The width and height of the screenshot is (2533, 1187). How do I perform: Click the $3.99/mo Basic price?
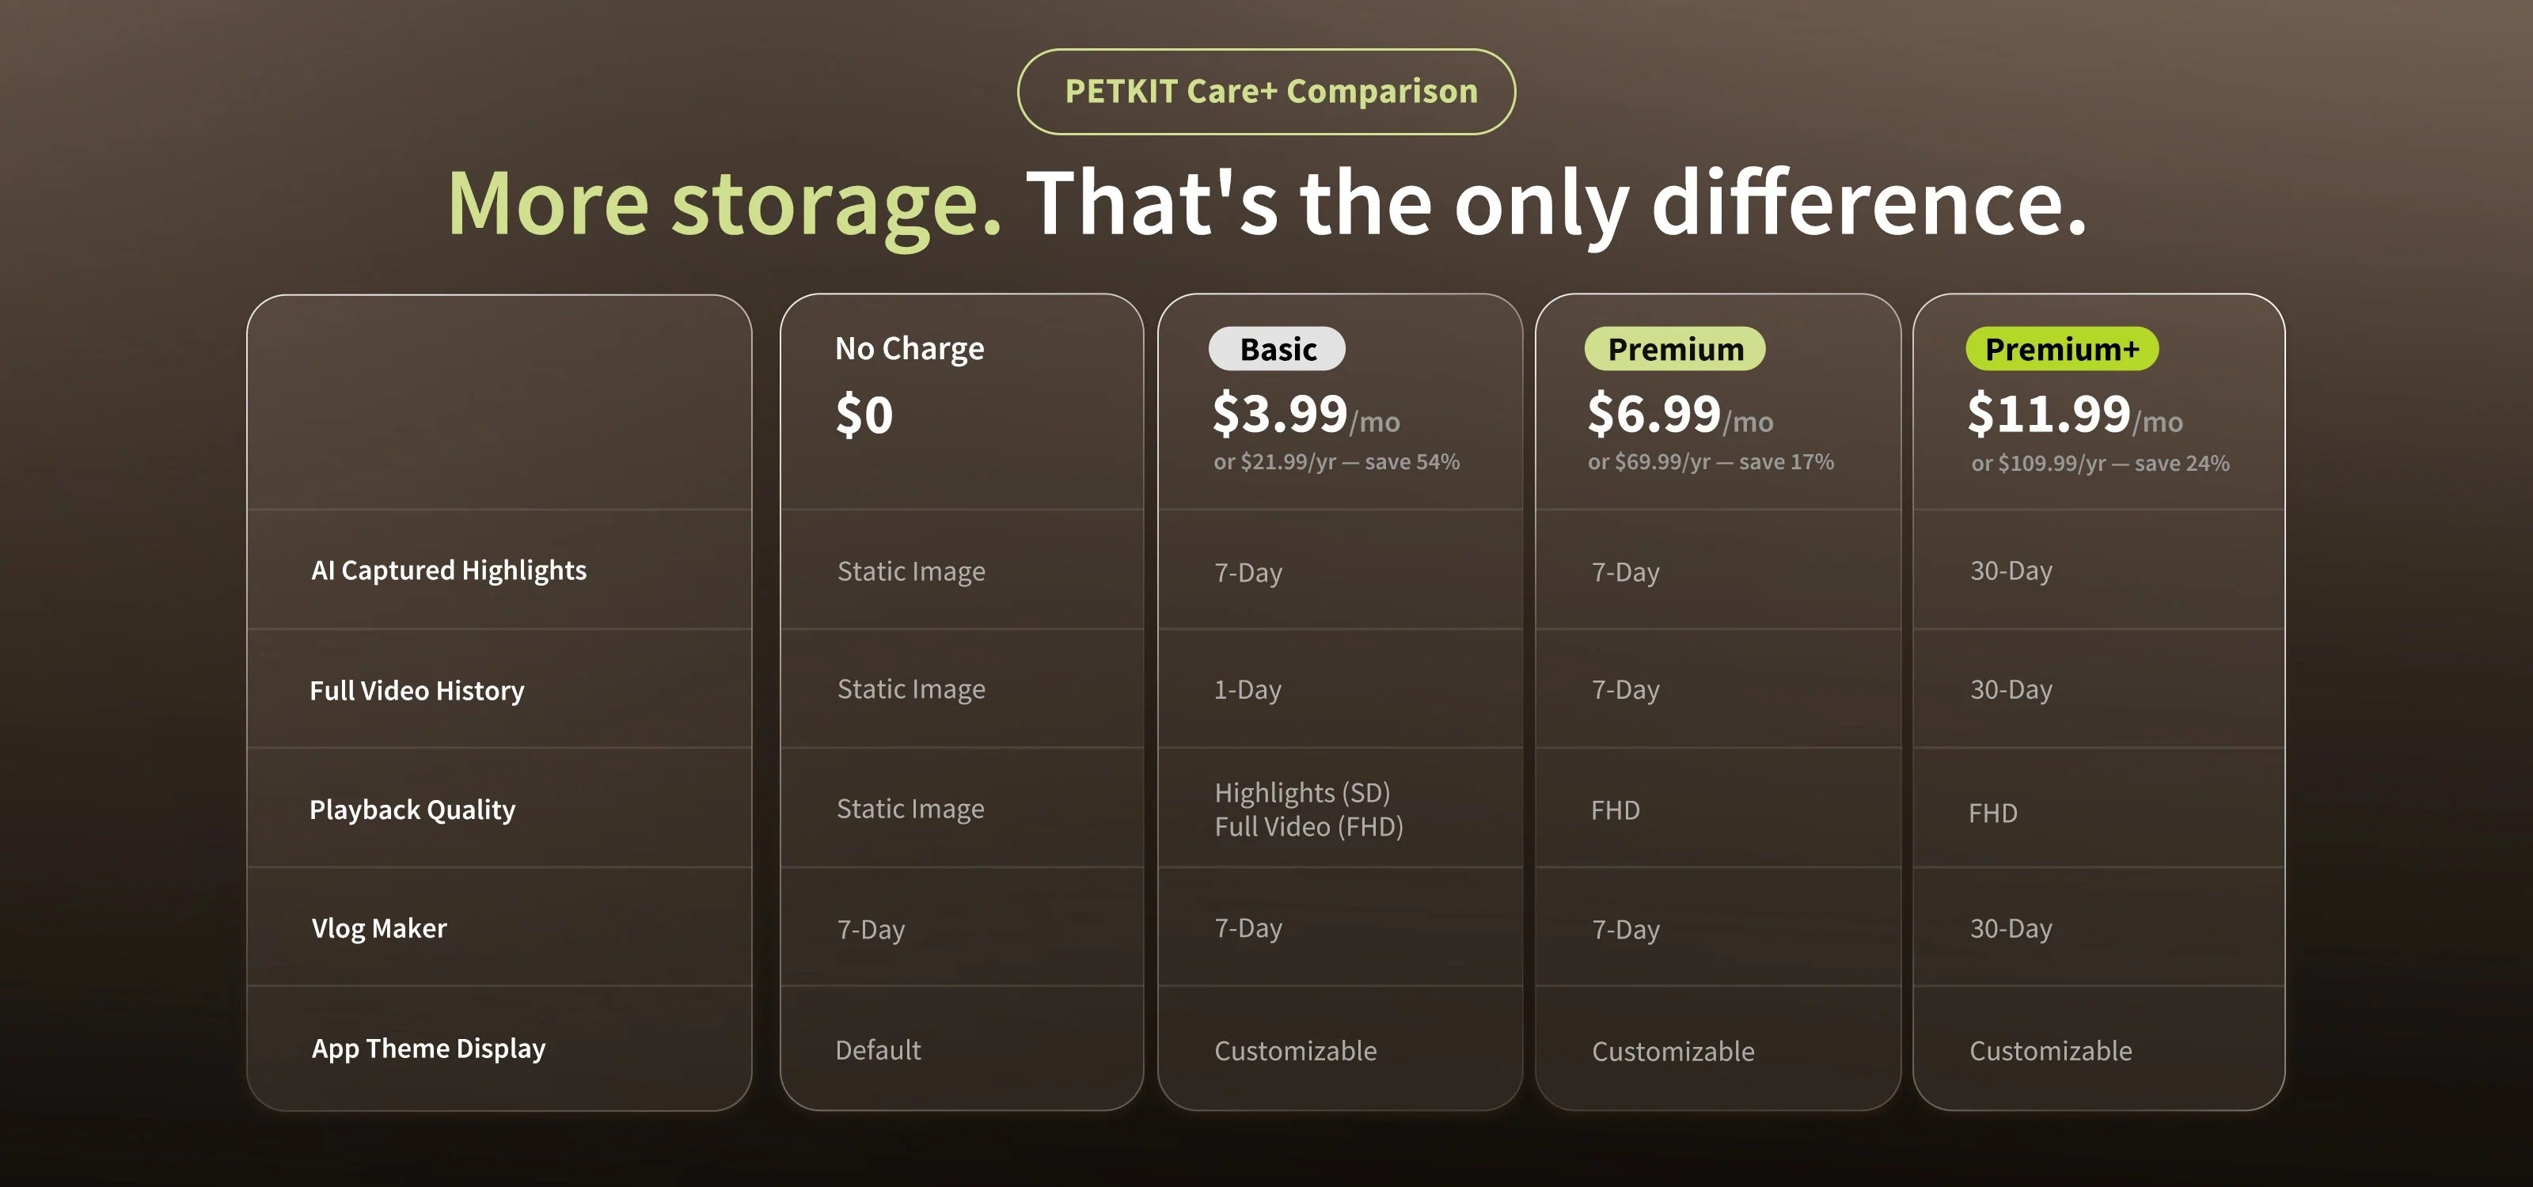(x=1306, y=414)
